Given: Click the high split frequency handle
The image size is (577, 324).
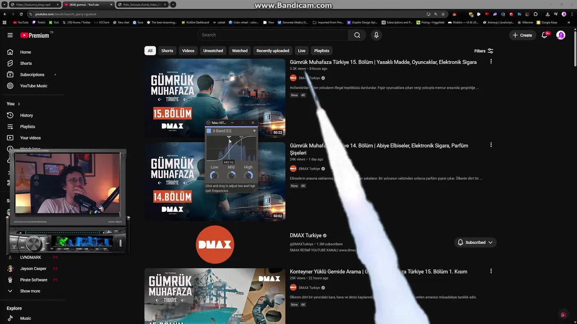Looking at the screenshot, I should click(242, 137).
